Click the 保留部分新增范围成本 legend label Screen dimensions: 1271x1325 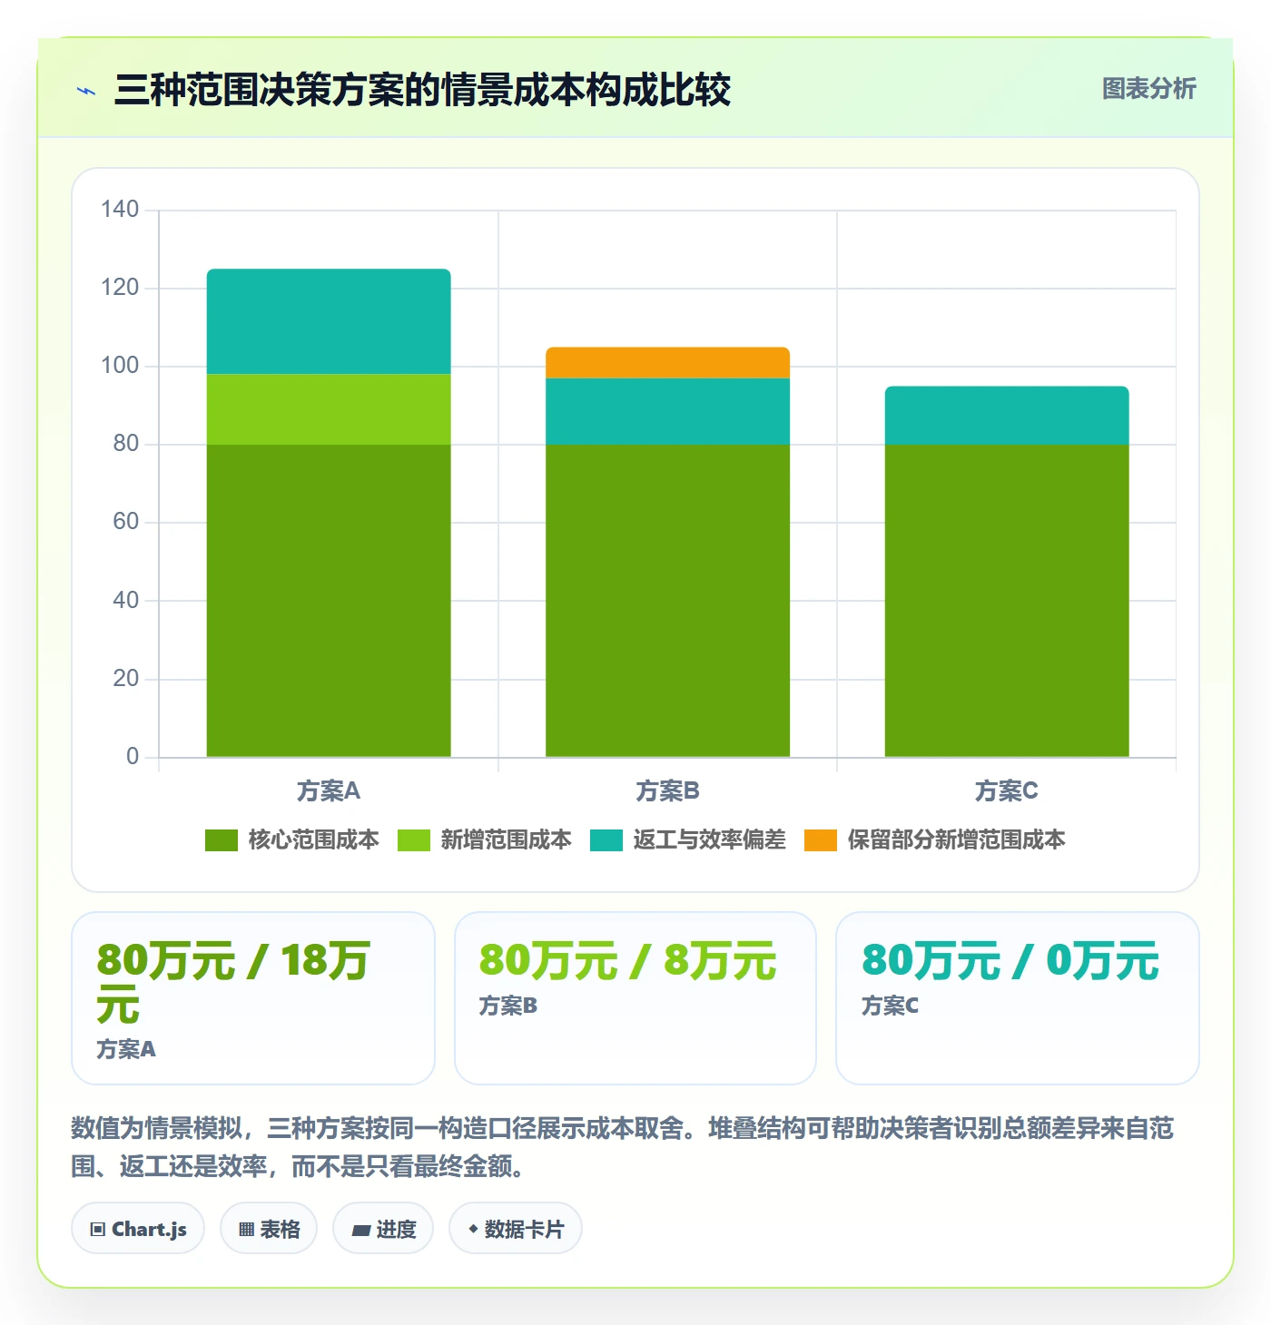click(956, 840)
